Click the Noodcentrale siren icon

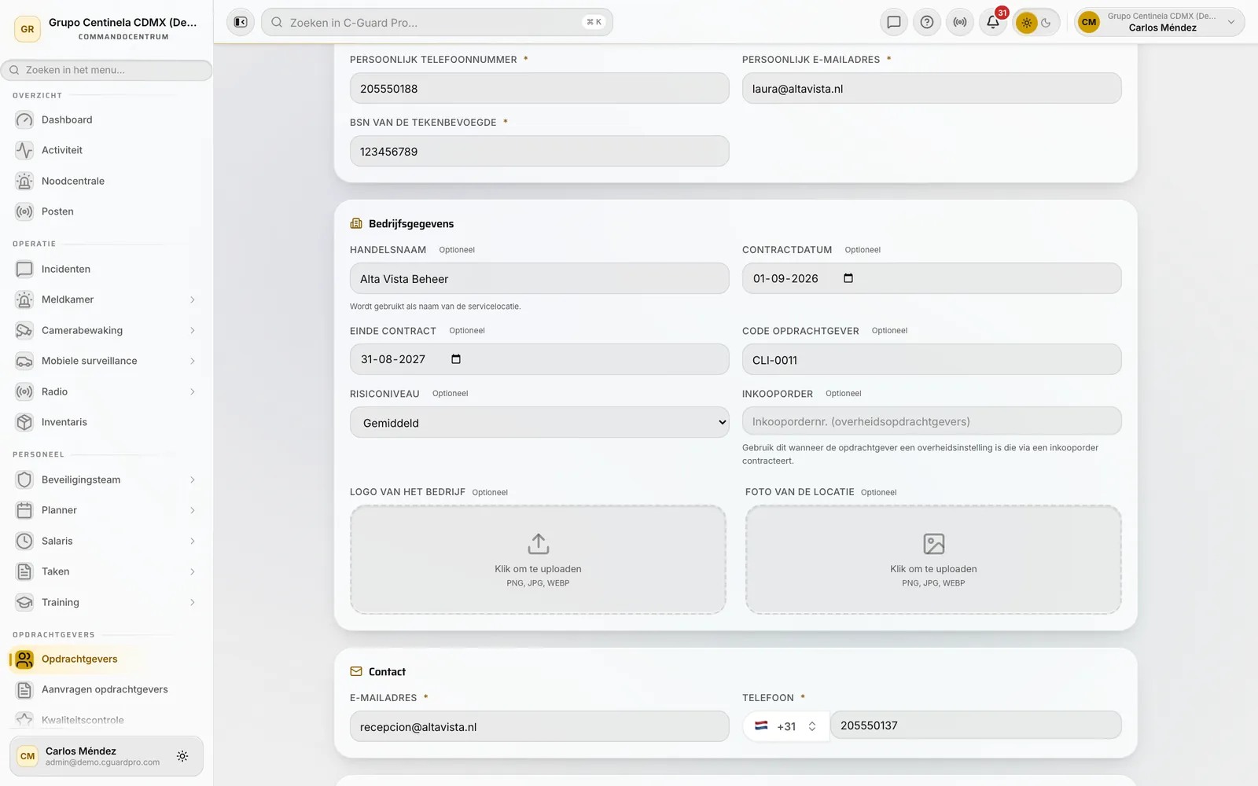24,181
